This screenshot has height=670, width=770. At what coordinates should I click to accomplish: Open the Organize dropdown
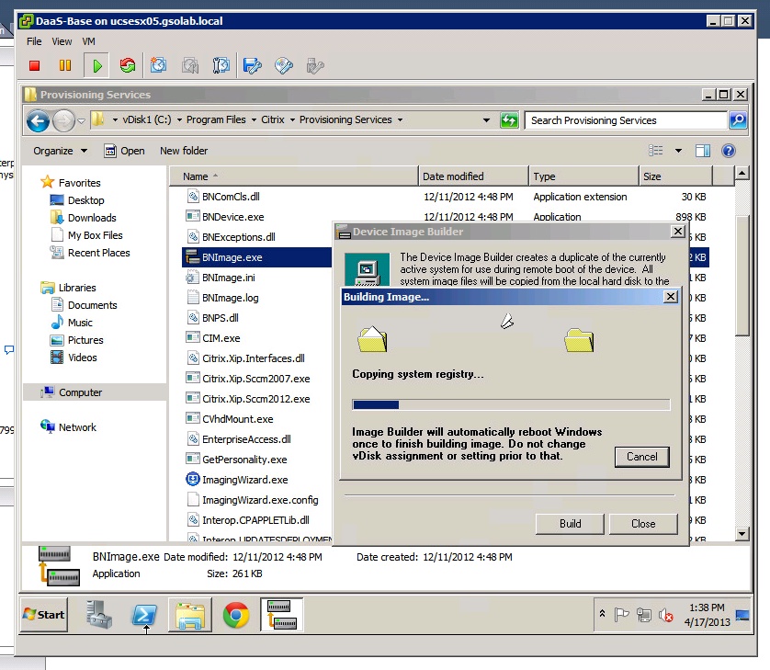pos(60,151)
